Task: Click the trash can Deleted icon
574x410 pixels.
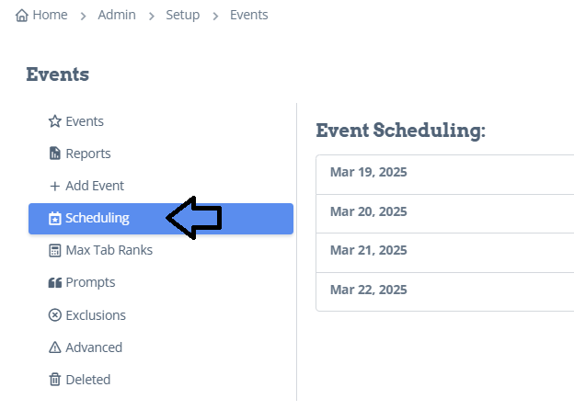Action: tap(55, 380)
